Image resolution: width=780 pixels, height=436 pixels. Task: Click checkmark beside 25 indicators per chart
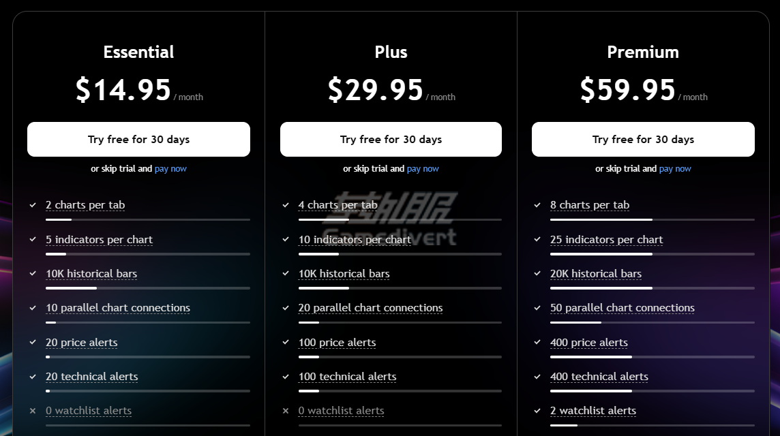pos(537,239)
